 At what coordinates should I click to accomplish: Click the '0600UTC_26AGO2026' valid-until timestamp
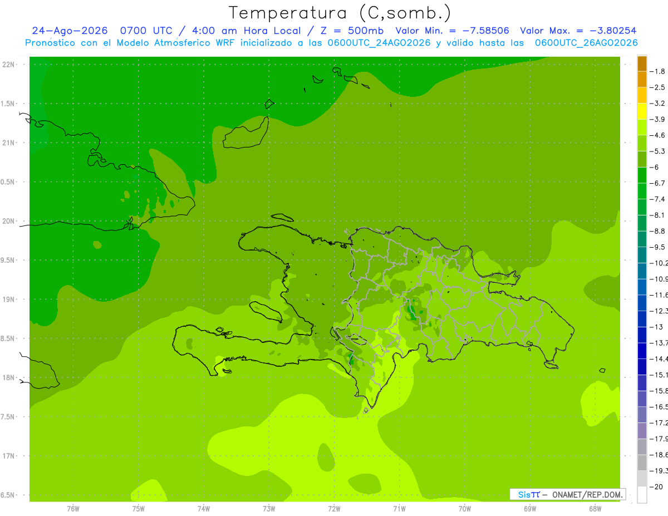point(586,43)
